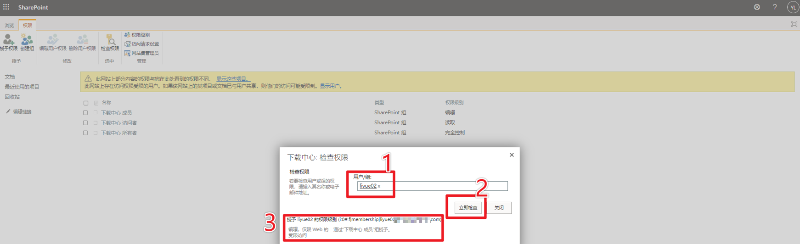
Task: Click the 创建组 create group icon
Action: [27, 41]
